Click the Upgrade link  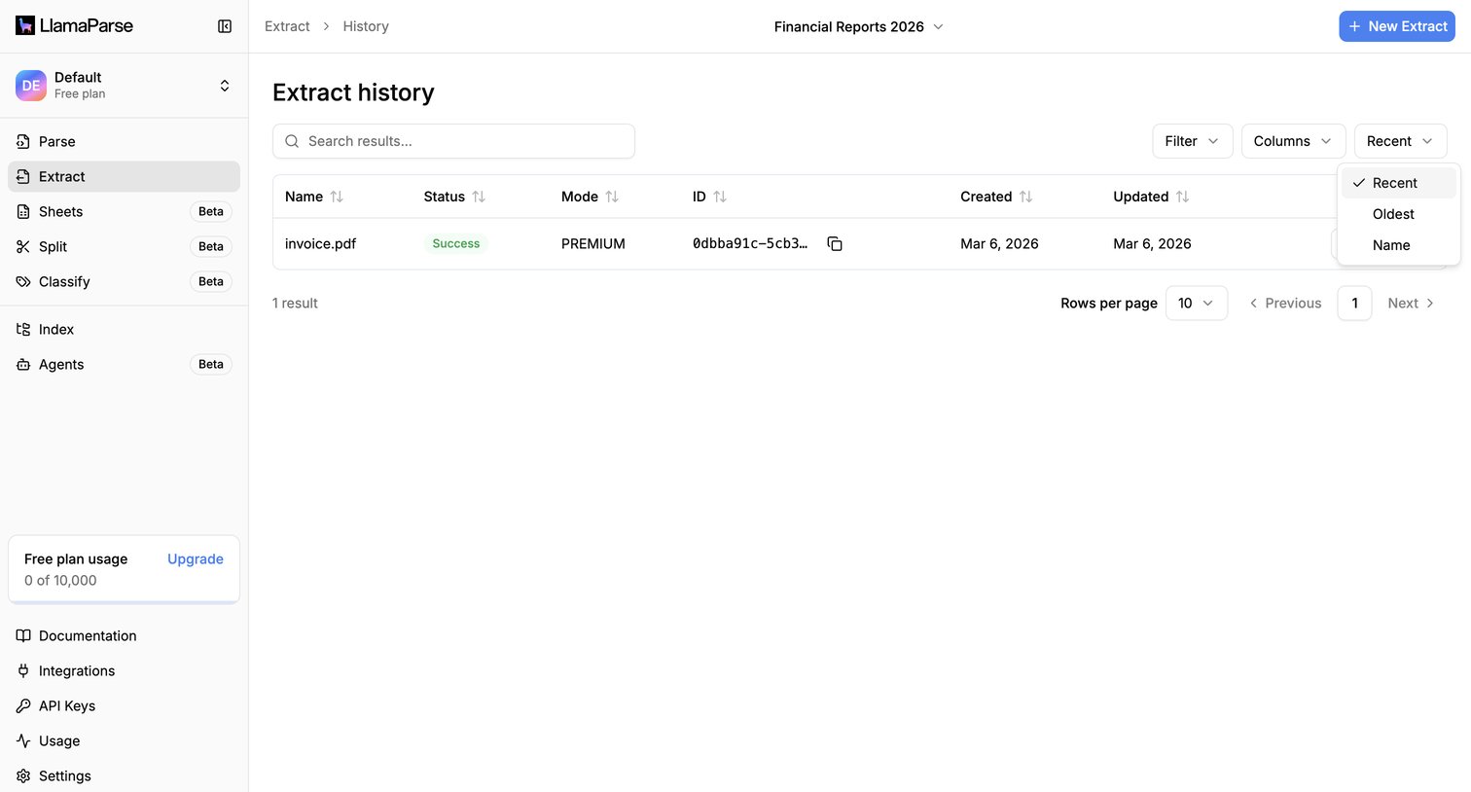pos(196,559)
